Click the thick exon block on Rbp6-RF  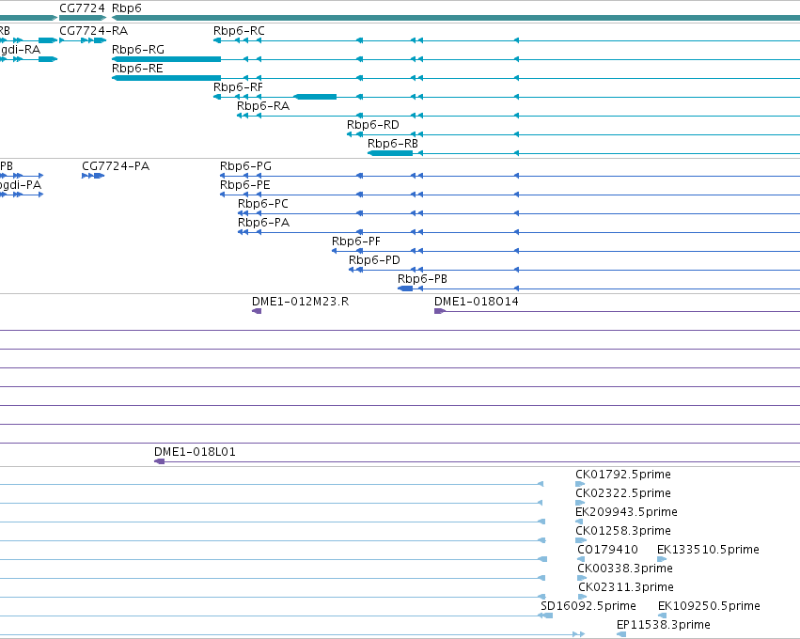coord(315,97)
